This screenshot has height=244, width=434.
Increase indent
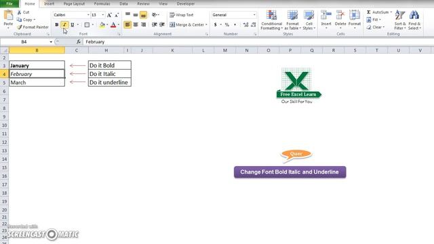pyautogui.click(x=162, y=24)
